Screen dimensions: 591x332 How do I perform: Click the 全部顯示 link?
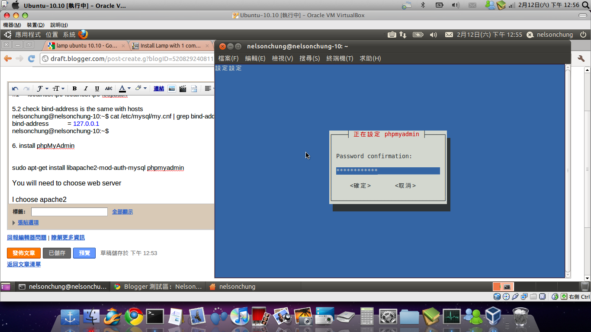pos(122,212)
